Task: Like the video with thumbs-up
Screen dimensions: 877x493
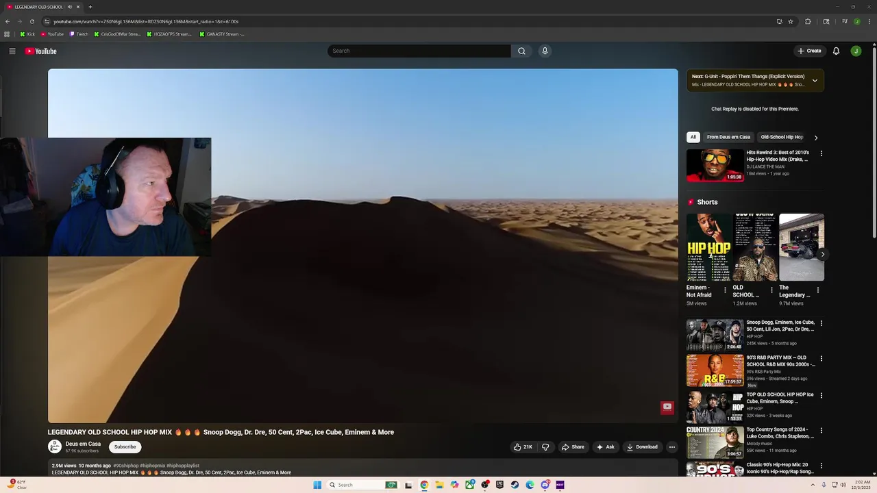Action: point(523,447)
